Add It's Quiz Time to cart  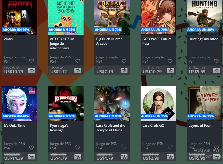click(x=32, y=157)
